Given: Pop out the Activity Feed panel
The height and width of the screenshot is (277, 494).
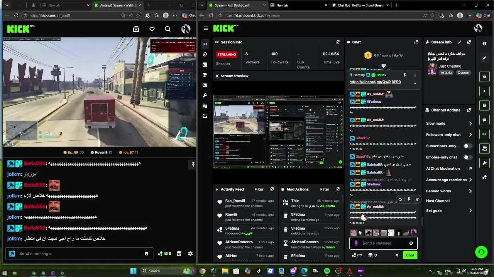Looking at the screenshot, I should tap(272, 189).
